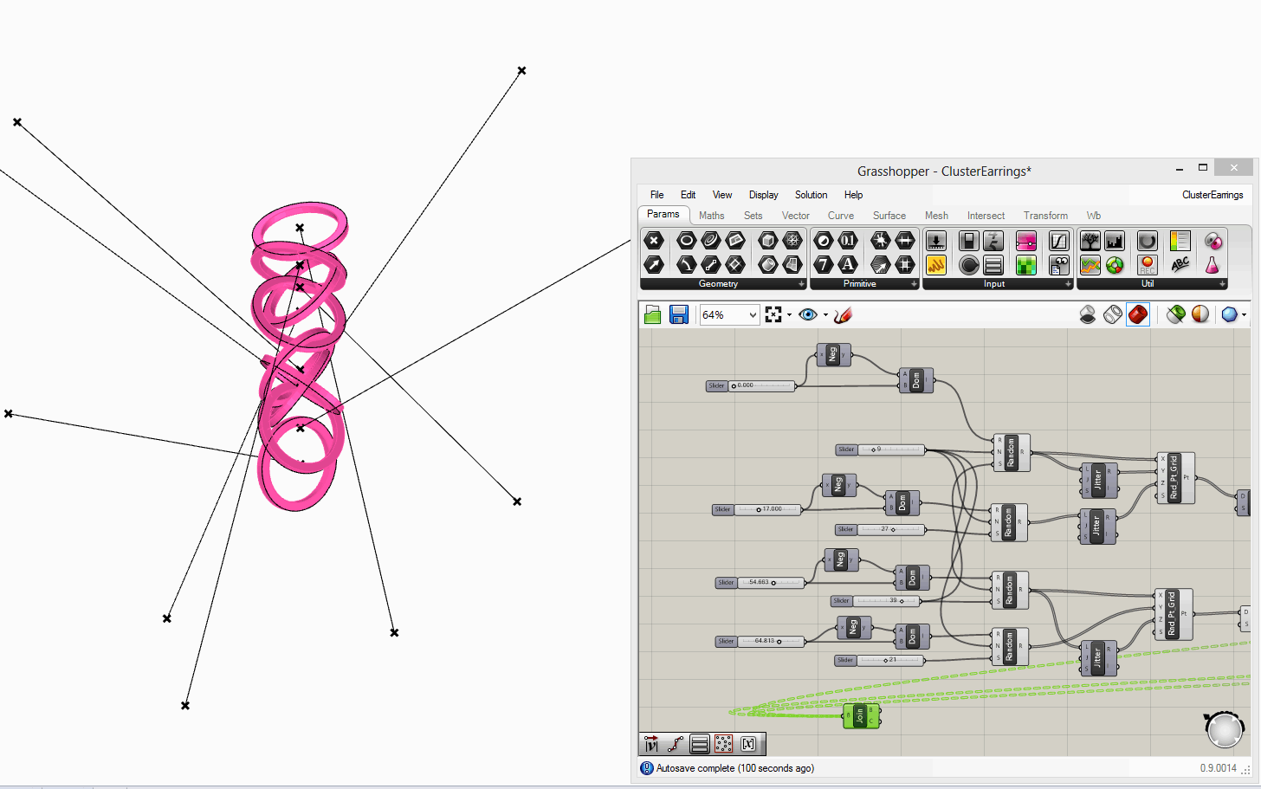Open the blue preview mesh quality dropdown
Image resolution: width=1261 pixels, height=789 pixels.
tap(1244, 315)
